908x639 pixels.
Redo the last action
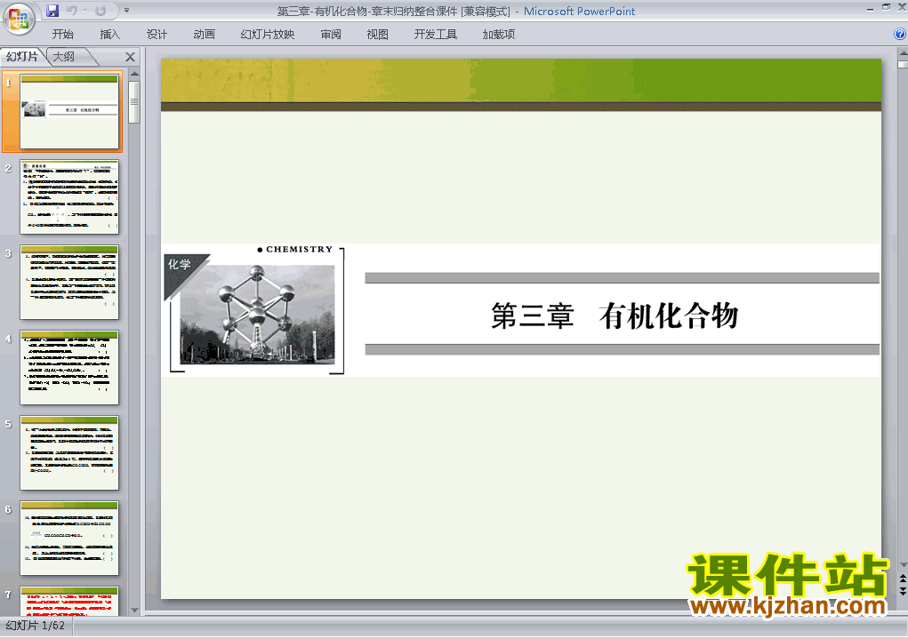coord(100,11)
